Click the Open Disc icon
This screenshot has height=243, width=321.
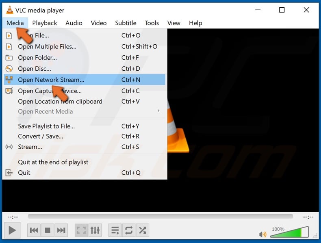pos(9,69)
